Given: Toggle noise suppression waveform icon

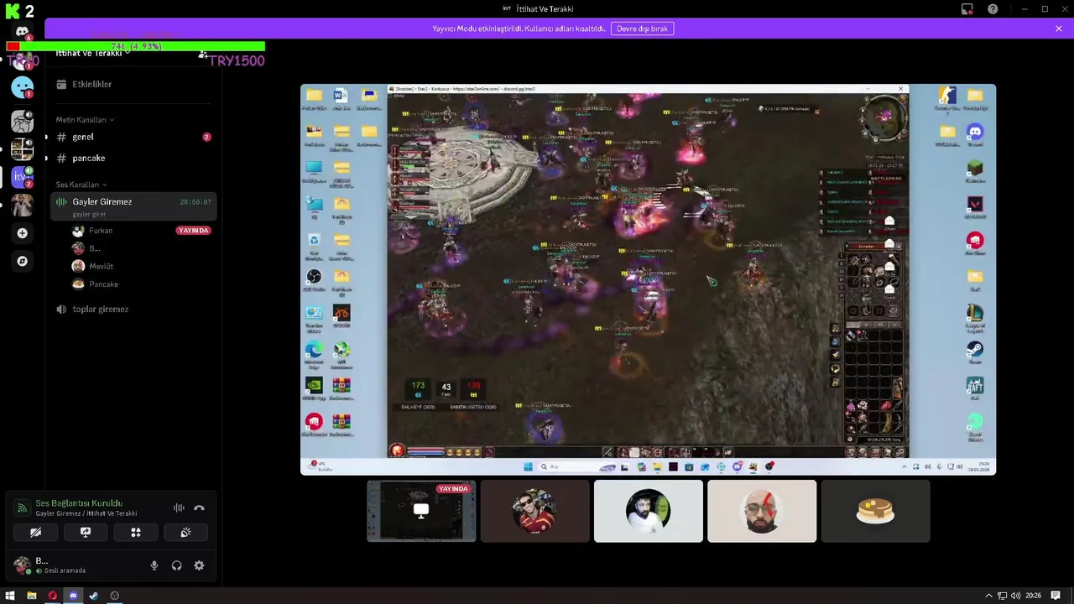Looking at the screenshot, I should coord(179,508).
